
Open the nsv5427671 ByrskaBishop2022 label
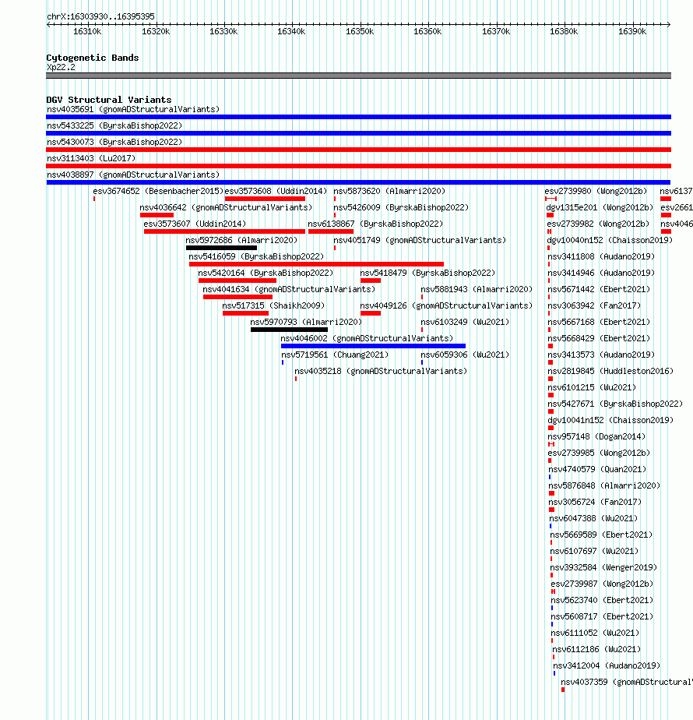(x=615, y=404)
